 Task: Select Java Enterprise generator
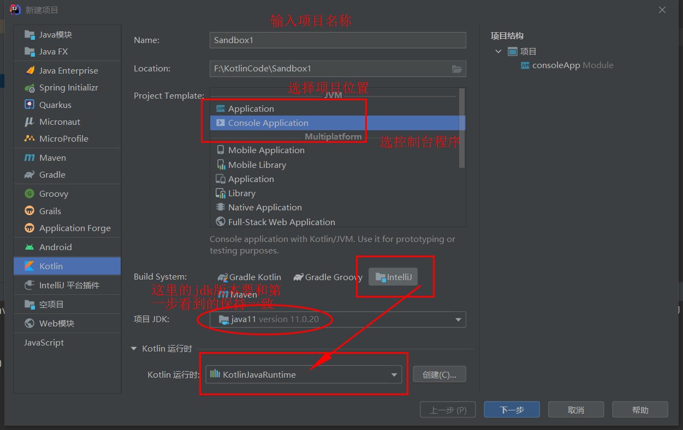click(67, 70)
